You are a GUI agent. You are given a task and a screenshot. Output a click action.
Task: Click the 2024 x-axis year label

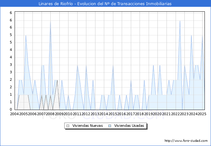193,114
